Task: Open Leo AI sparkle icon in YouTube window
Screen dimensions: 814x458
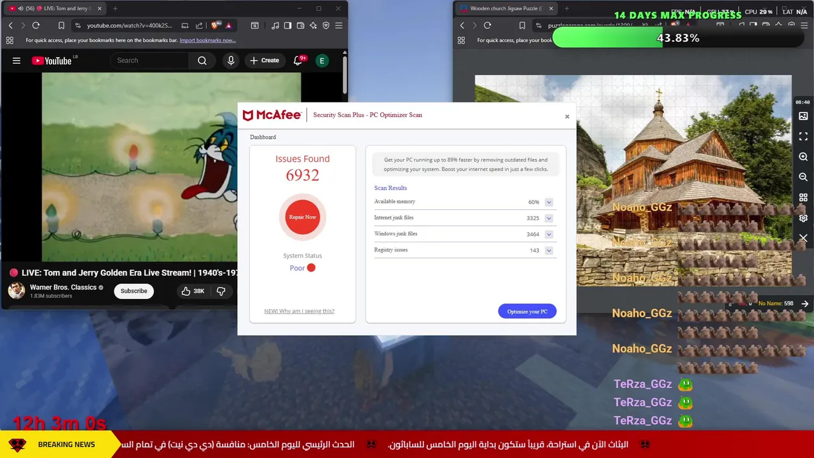Action: (x=313, y=25)
